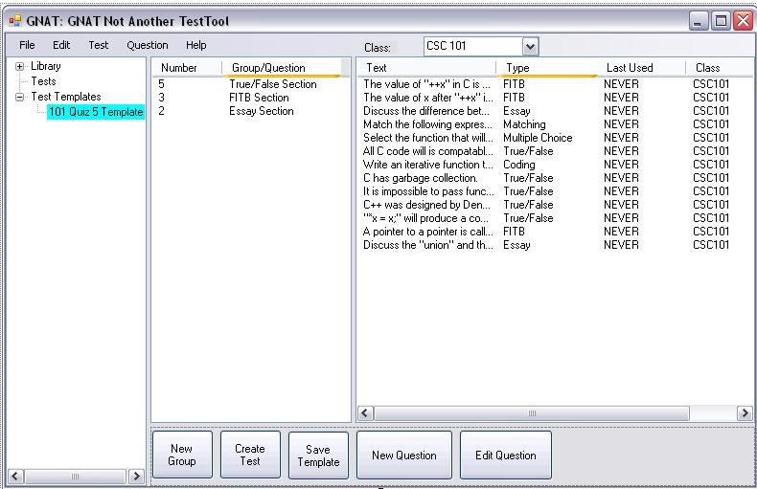Open the Class dropdown showing CSC 101
Viewport: 757px width, 489px height.
[x=530, y=46]
